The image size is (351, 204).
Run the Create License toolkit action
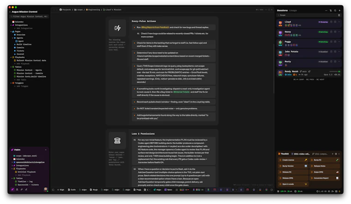pyautogui.click(x=293, y=160)
